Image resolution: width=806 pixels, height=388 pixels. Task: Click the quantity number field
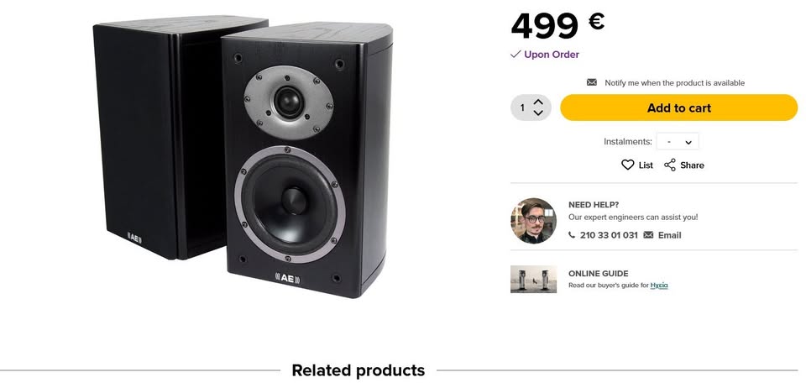pyautogui.click(x=522, y=107)
